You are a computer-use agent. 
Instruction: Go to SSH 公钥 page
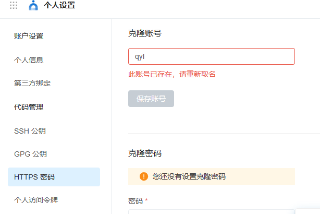[x=30, y=131]
